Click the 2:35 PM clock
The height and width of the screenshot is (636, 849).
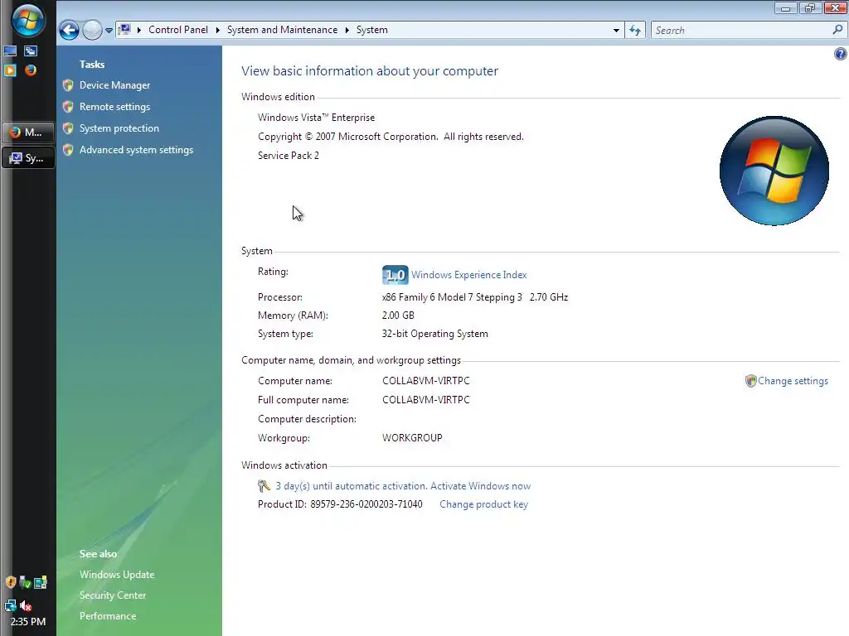click(28, 621)
